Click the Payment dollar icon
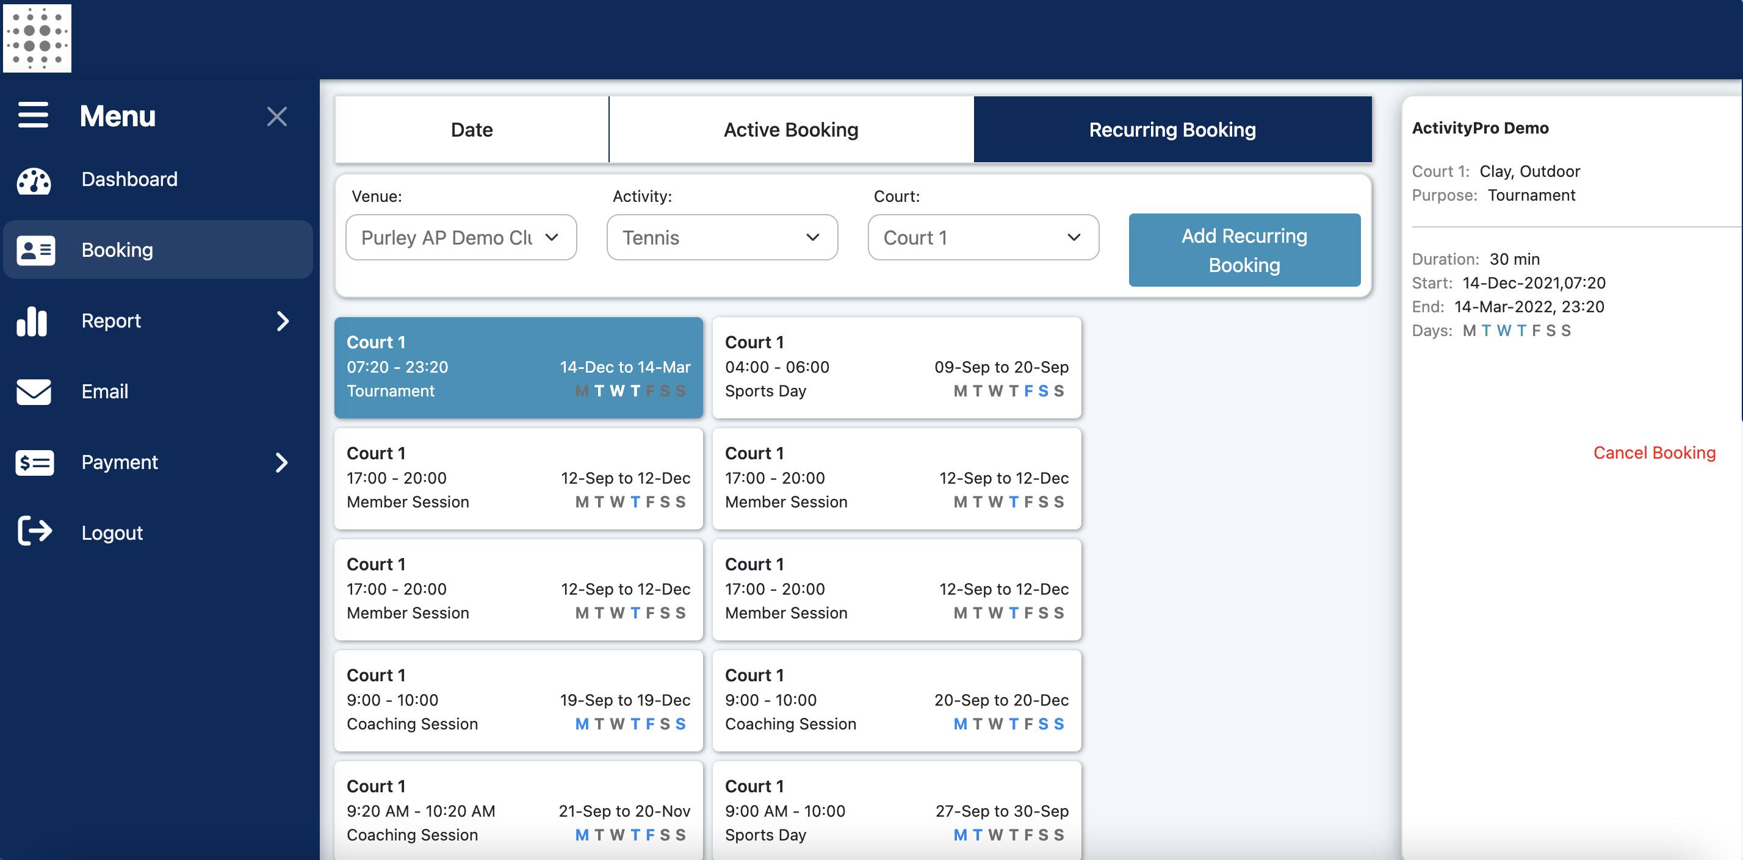 35,462
